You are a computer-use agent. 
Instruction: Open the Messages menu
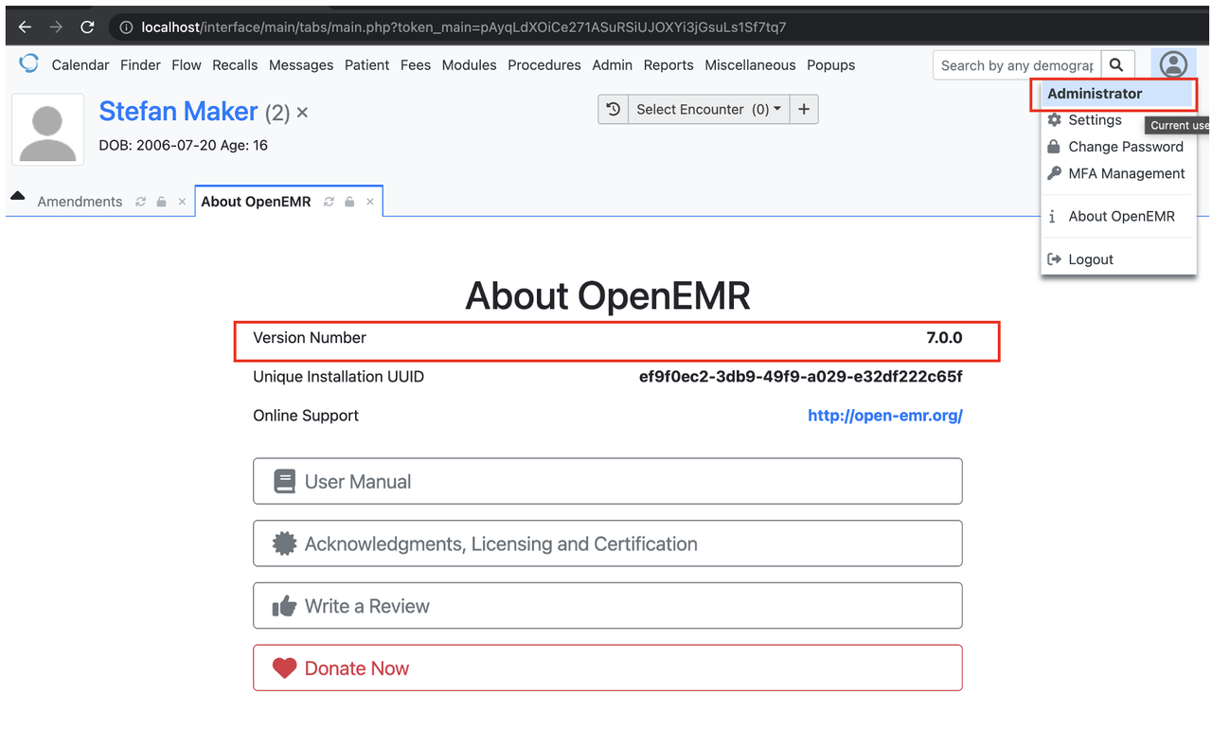[x=301, y=65]
